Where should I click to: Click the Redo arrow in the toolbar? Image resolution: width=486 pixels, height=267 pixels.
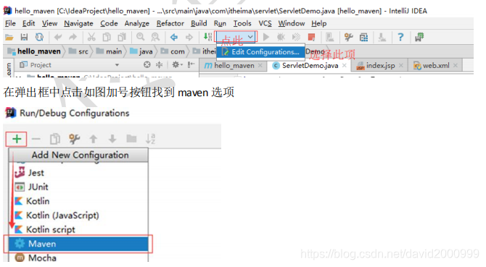click(x=73, y=38)
